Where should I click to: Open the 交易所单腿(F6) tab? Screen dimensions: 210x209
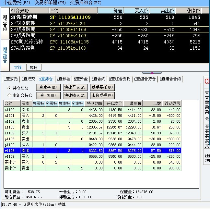click(50, 3)
